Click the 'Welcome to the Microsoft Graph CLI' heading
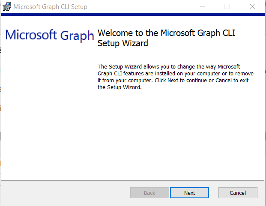 167,38
